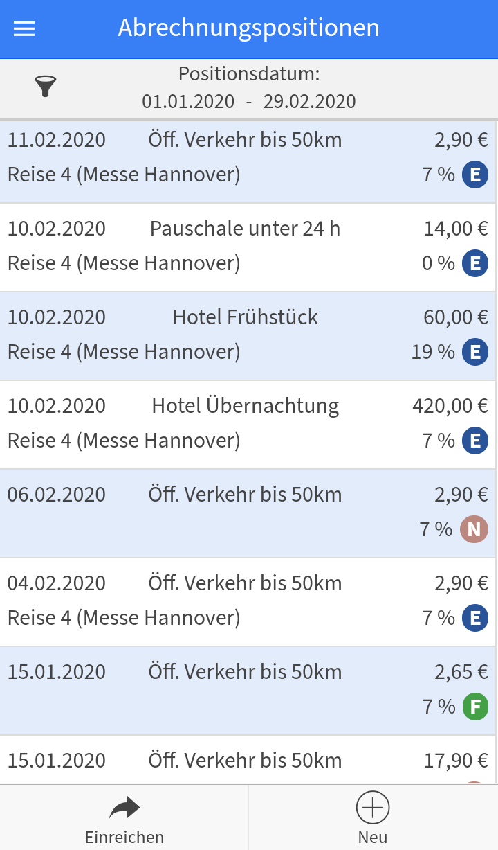This screenshot has height=850, width=498.
Task: Open the funnel filter icon
Action: tap(46, 86)
